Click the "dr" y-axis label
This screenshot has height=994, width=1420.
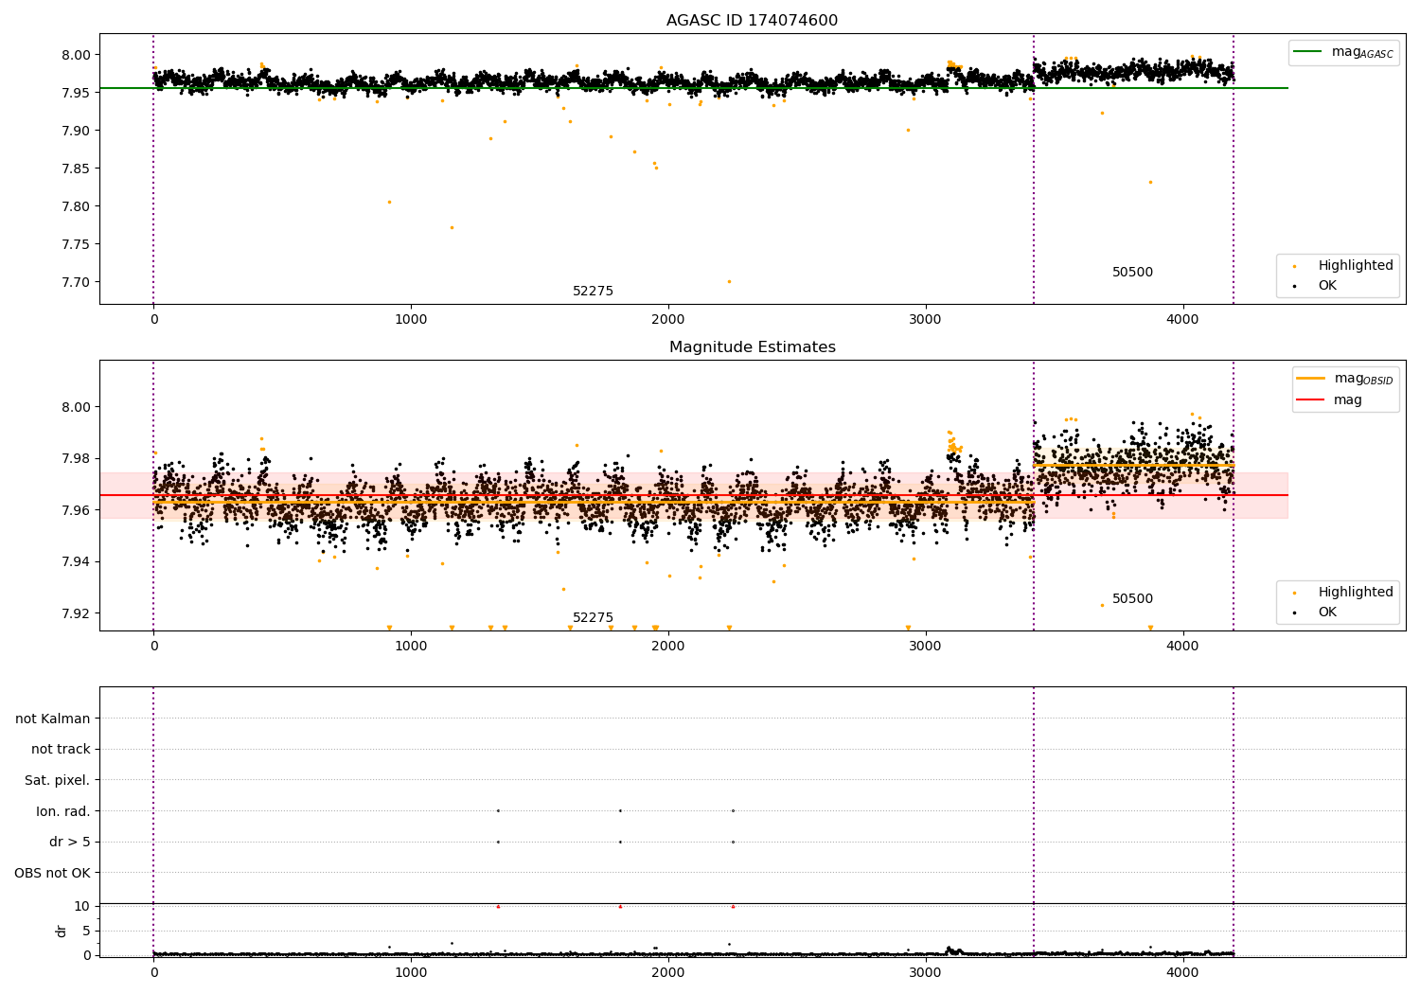tap(62, 931)
